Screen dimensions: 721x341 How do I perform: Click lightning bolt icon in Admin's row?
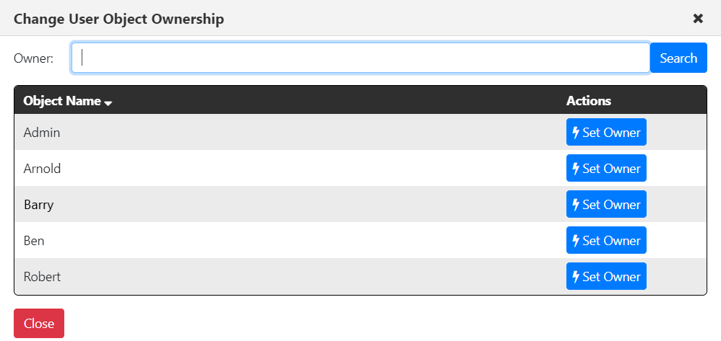pyautogui.click(x=575, y=133)
